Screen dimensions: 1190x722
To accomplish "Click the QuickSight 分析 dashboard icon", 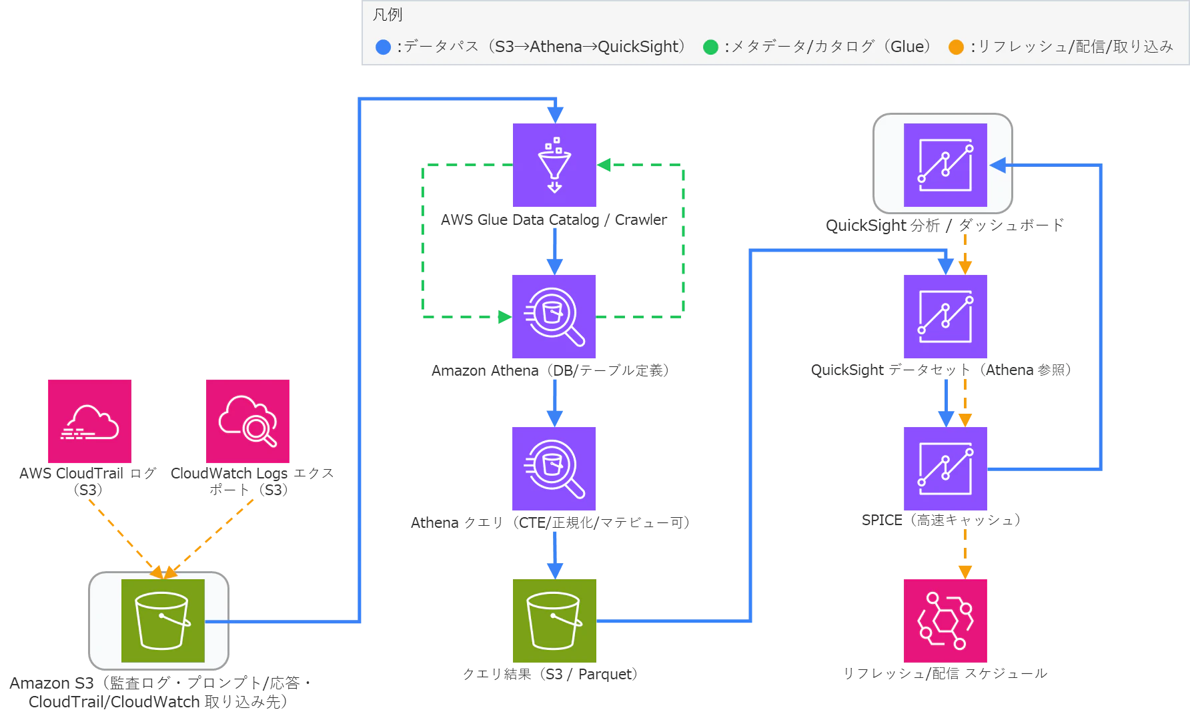I will (945, 165).
